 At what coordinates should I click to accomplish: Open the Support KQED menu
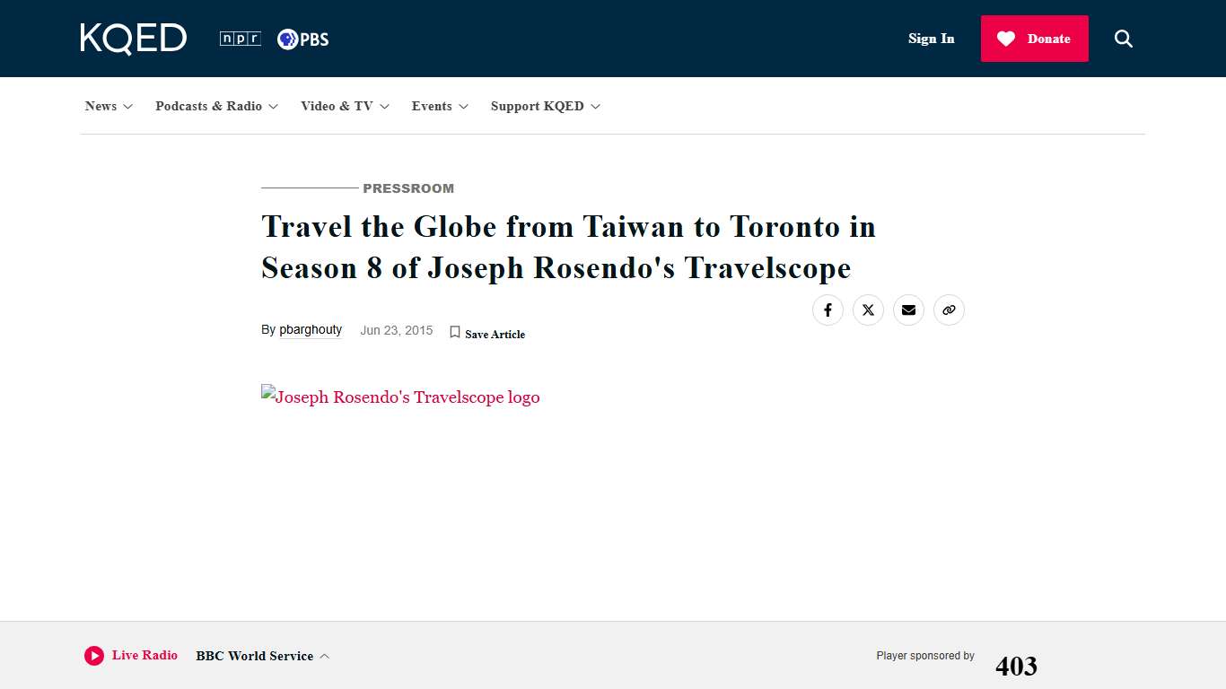(545, 106)
